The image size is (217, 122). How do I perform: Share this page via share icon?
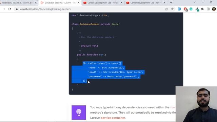[x=166, y=9]
